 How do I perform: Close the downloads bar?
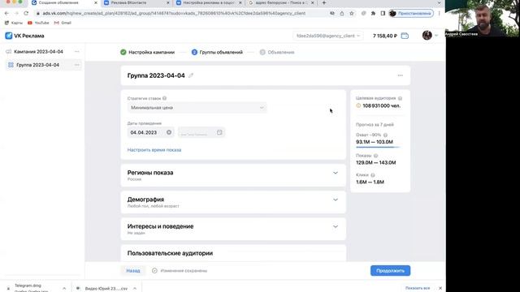pos(440,288)
